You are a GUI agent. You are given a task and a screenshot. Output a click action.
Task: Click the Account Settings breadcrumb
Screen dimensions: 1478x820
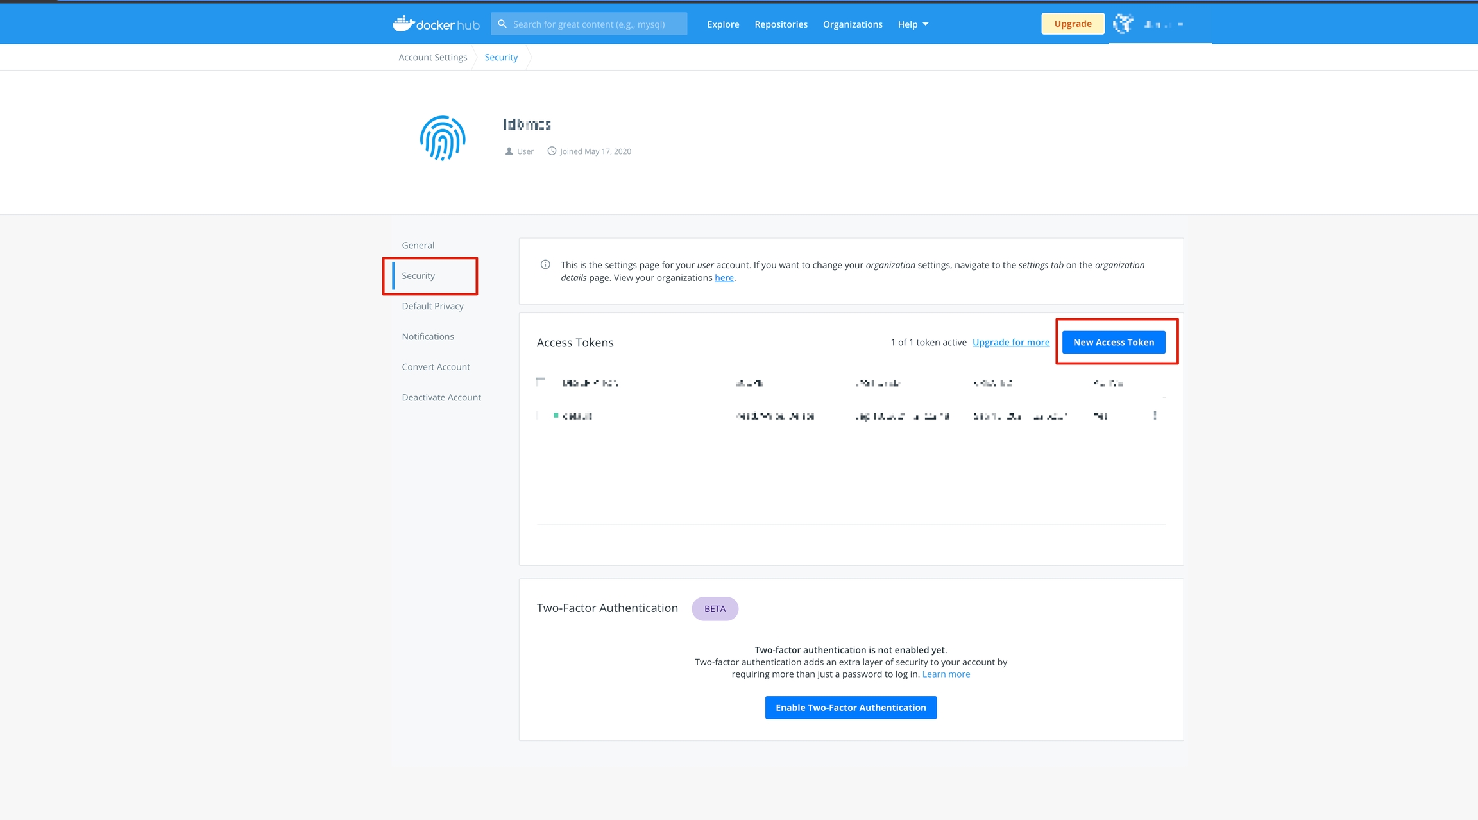point(433,57)
